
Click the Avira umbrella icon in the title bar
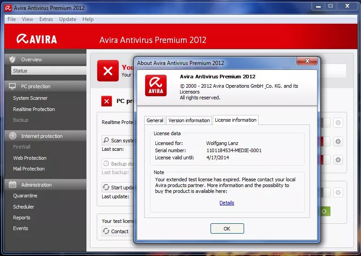(x=8, y=8)
